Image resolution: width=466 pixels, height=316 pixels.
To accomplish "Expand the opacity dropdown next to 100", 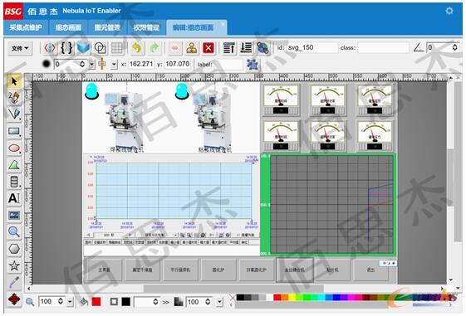I will [219, 302].
